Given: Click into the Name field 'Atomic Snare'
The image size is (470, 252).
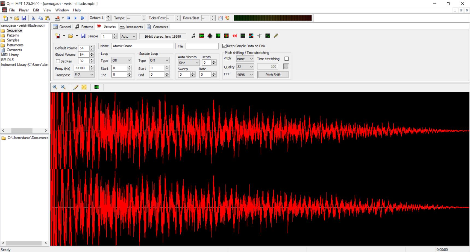Looking at the screenshot, I should (142, 46).
